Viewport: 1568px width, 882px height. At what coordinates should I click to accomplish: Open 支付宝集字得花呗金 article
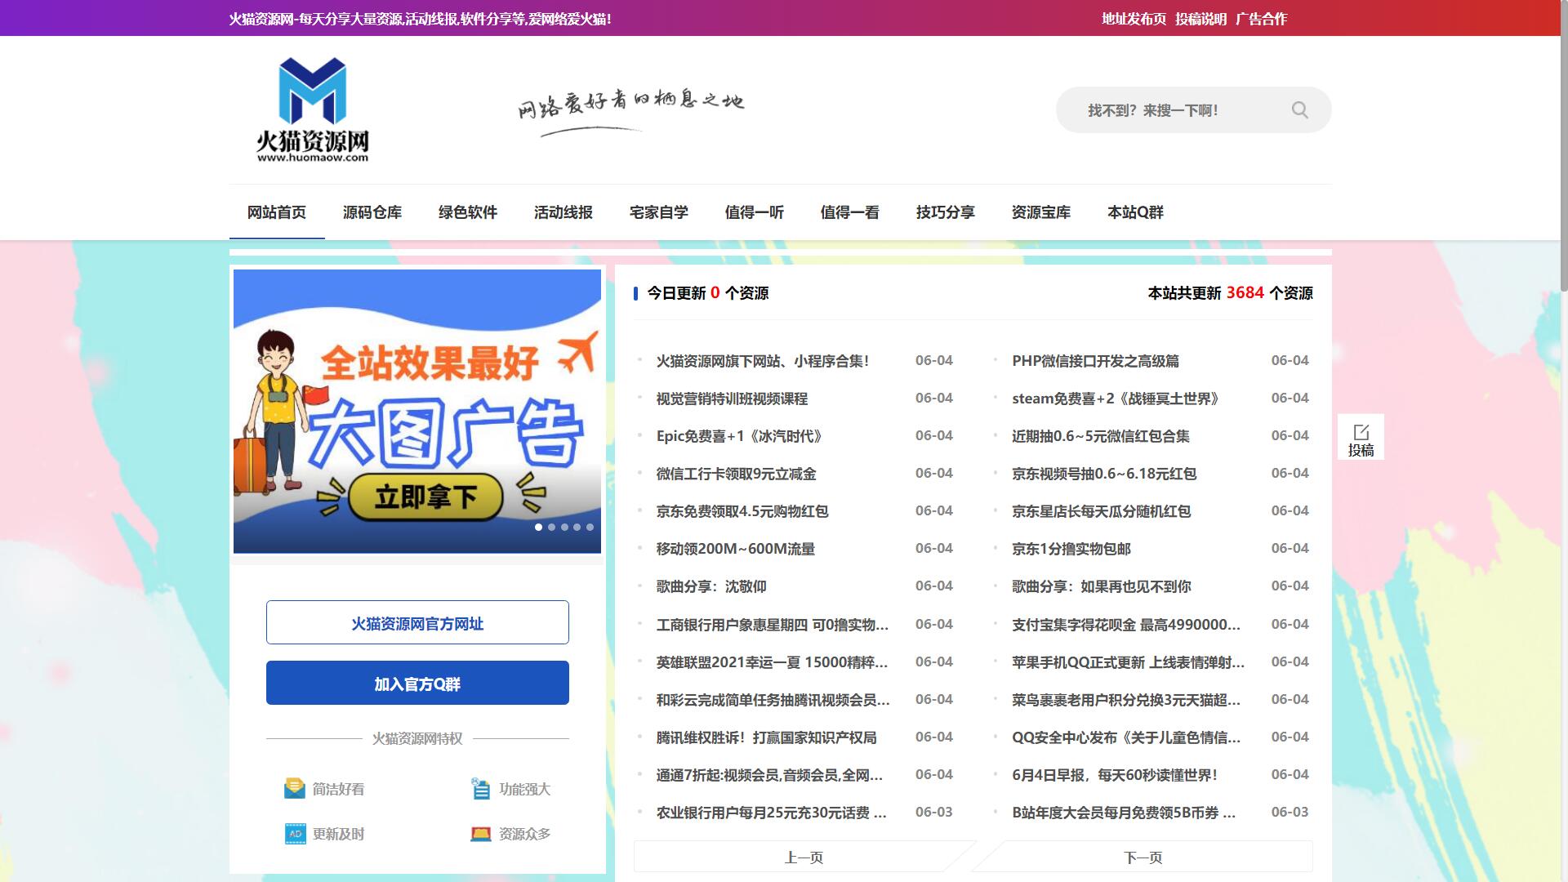(1126, 625)
